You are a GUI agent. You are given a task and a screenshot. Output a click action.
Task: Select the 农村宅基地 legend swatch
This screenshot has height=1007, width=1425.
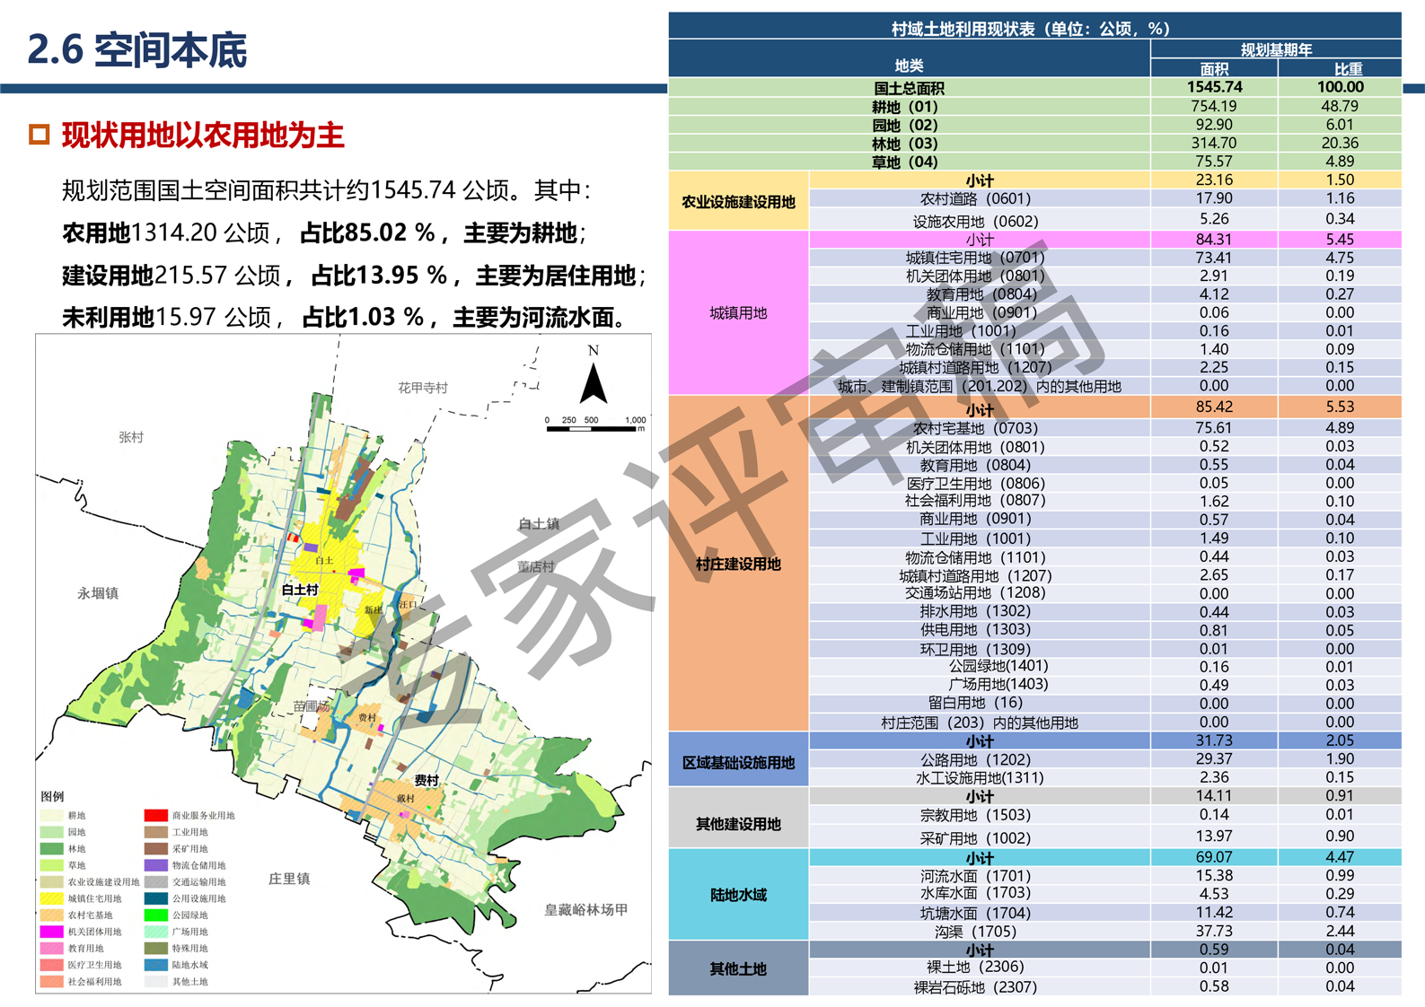pyautogui.click(x=51, y=915)
